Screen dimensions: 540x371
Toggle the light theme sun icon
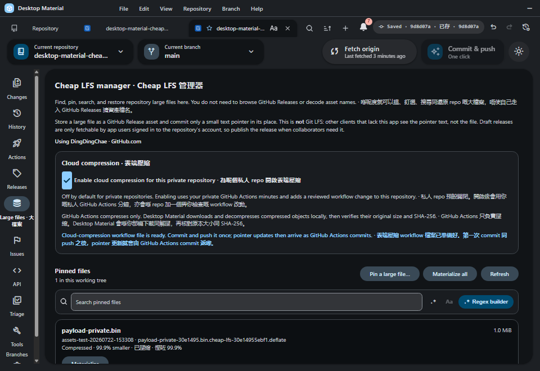coord(519,52)
